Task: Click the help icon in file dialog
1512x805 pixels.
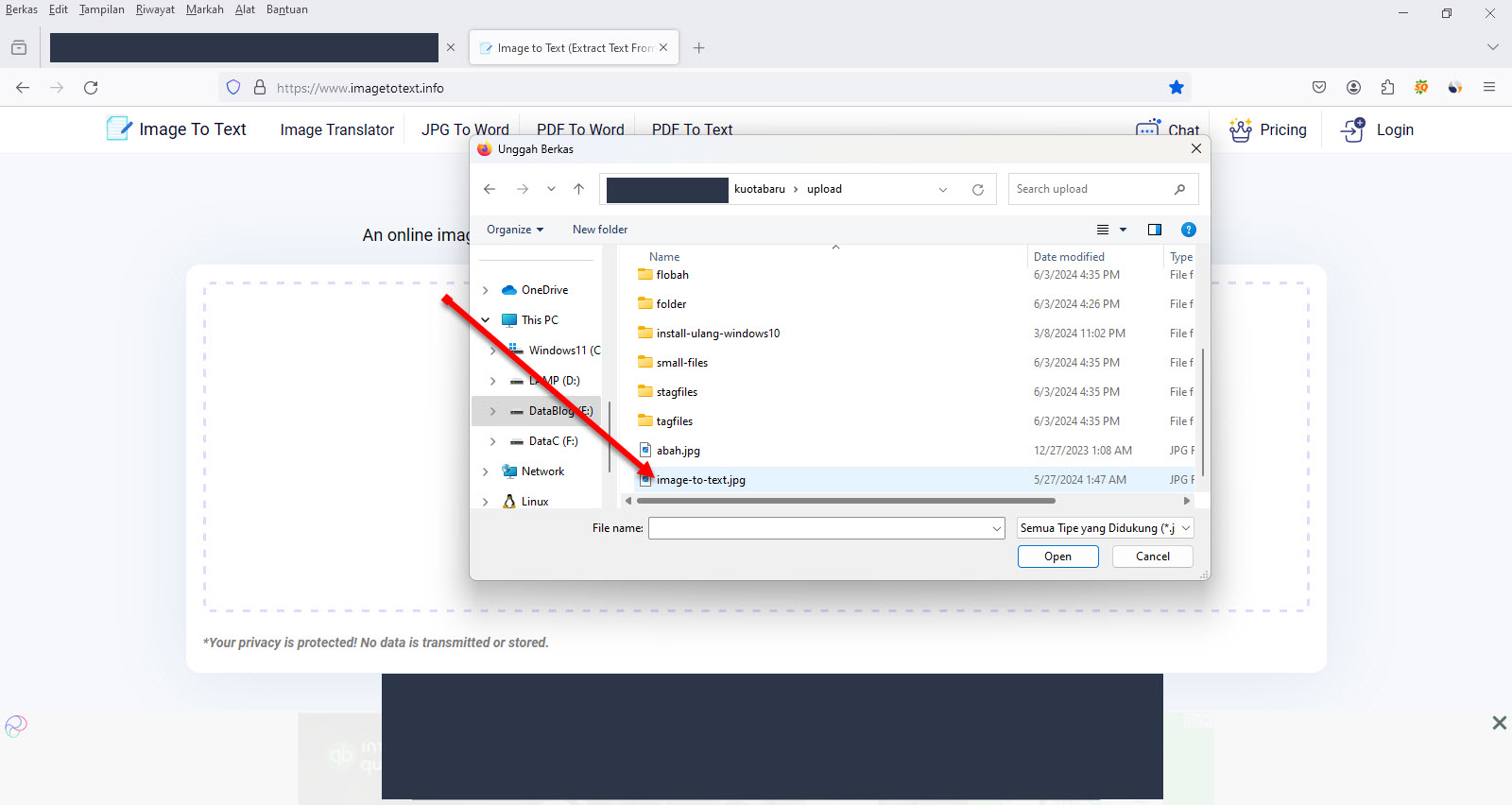Action: [1189, 230]
